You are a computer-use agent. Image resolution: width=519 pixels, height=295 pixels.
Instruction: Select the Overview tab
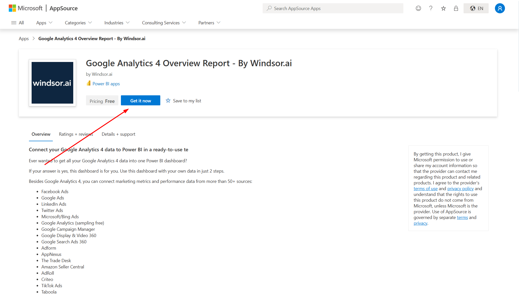(41, 134)
